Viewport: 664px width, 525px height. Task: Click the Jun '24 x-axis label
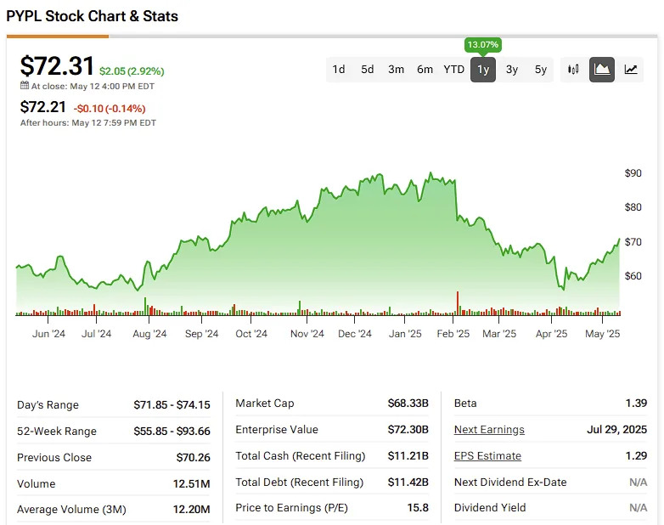click(x=48, y=334)
